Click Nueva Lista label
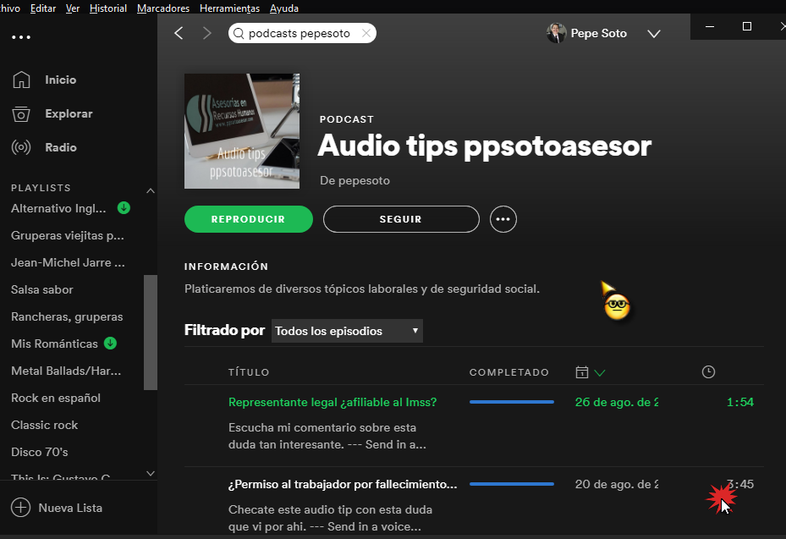Image resolution: width=786 pixels, height=539 pixels. 70,508
